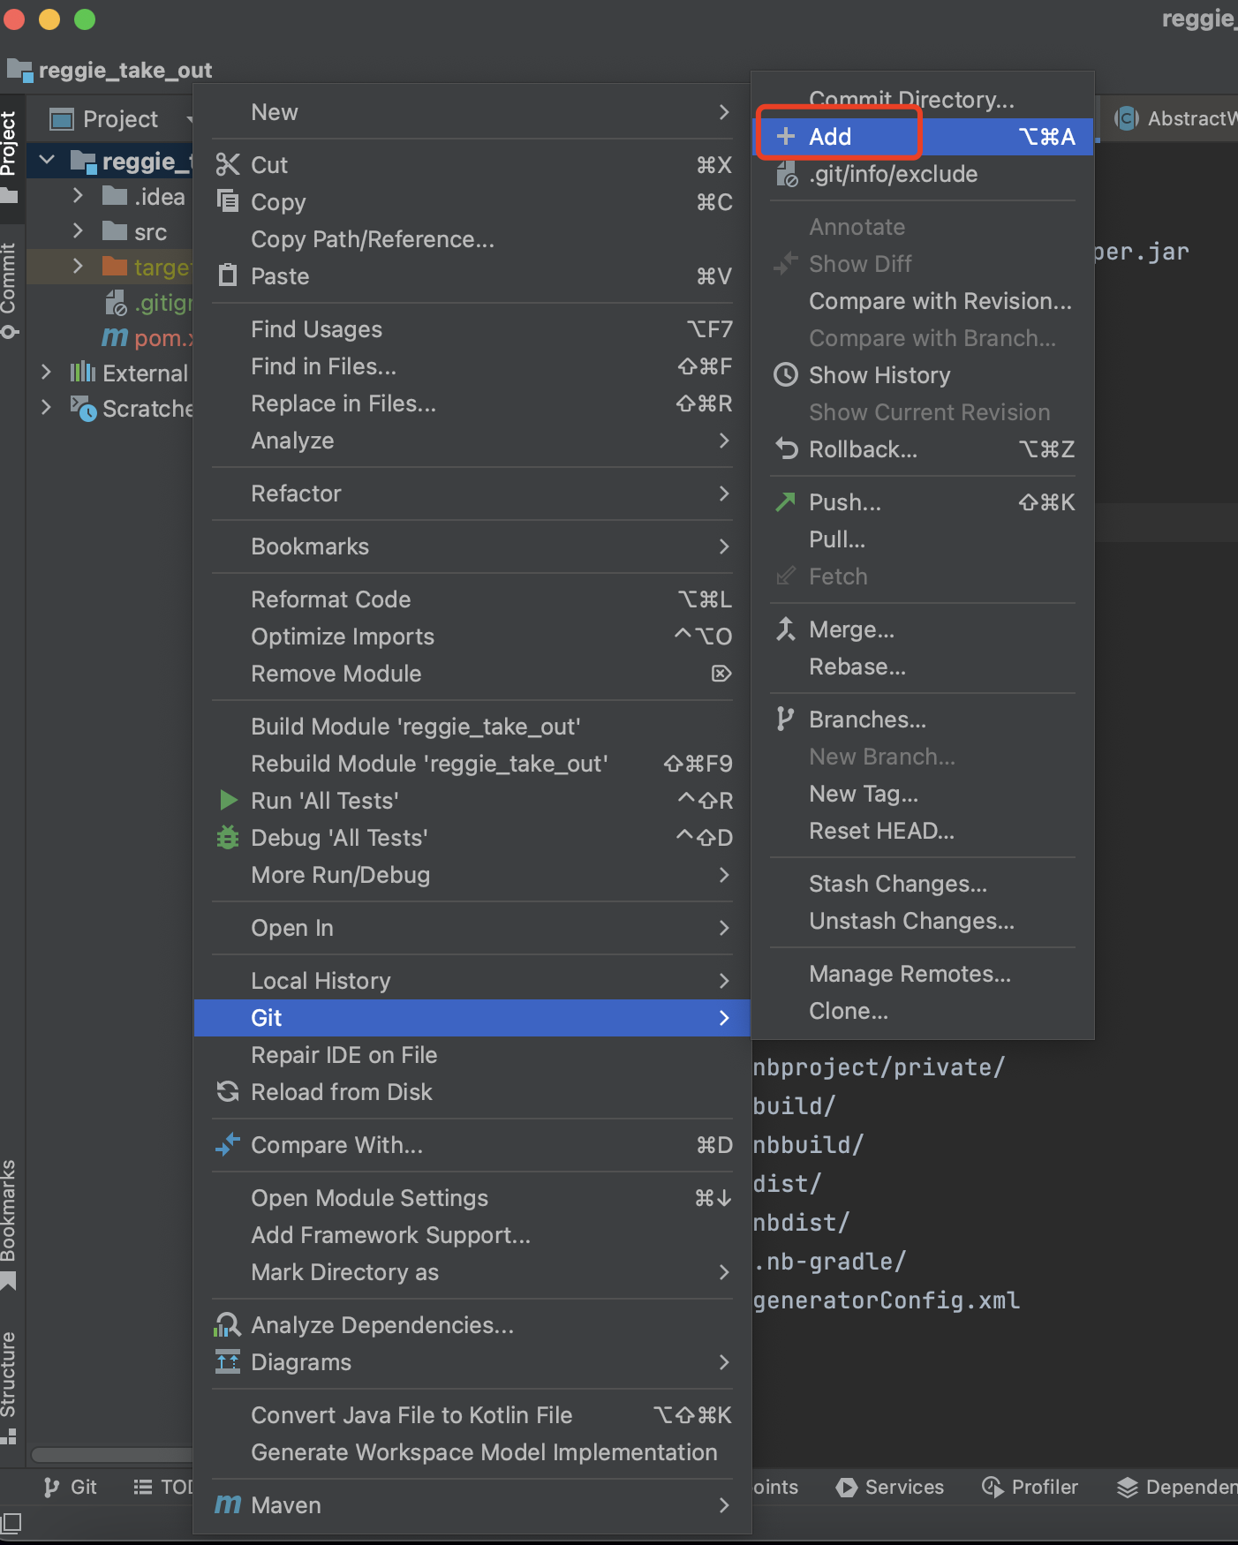1238x1545 pixels.
Task: Click the Show History clock icon
Action: click(786, 375)
